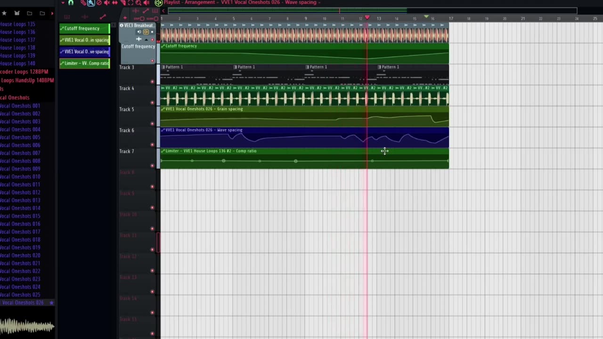603x339 pixels.
Task: Open Grain spacing automation clip menu
Action: (x=163, y=109)
